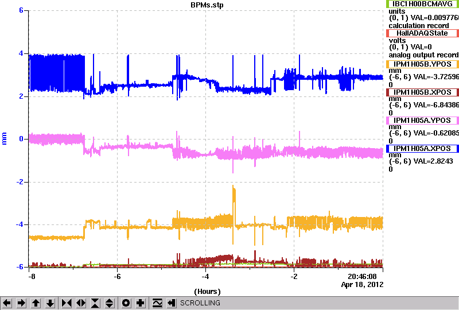
Task: Click the y-axis tick label 4
Action: 21,53
